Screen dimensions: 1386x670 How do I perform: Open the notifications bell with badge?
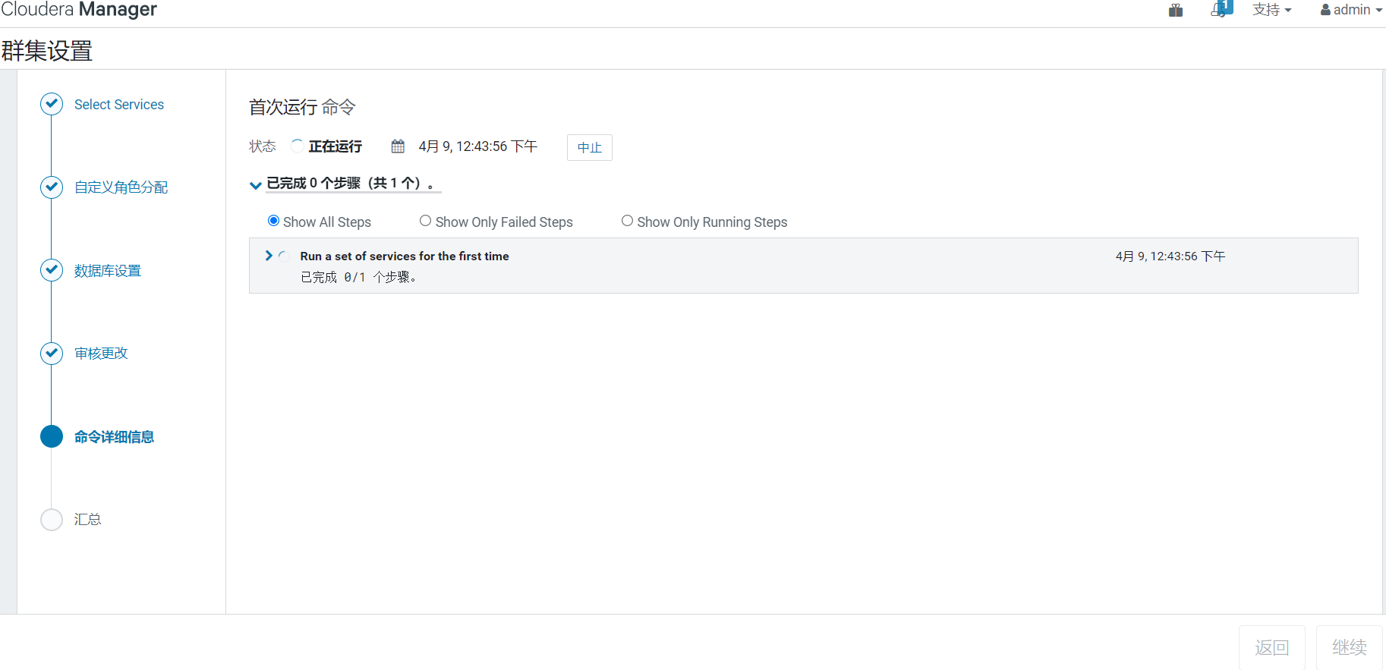pos(1221,9)
